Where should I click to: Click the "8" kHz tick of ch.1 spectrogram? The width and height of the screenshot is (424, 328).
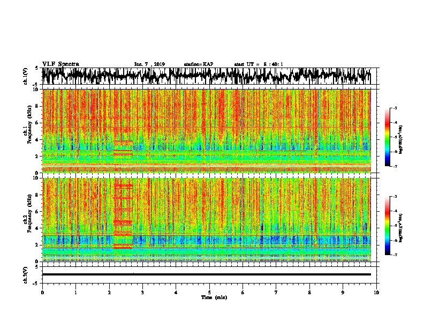(x=37, y=106)
